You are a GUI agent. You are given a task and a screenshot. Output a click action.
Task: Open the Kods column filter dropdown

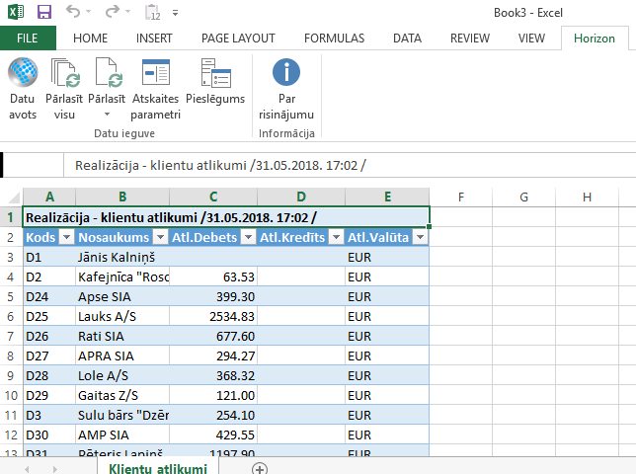point(66,238)
